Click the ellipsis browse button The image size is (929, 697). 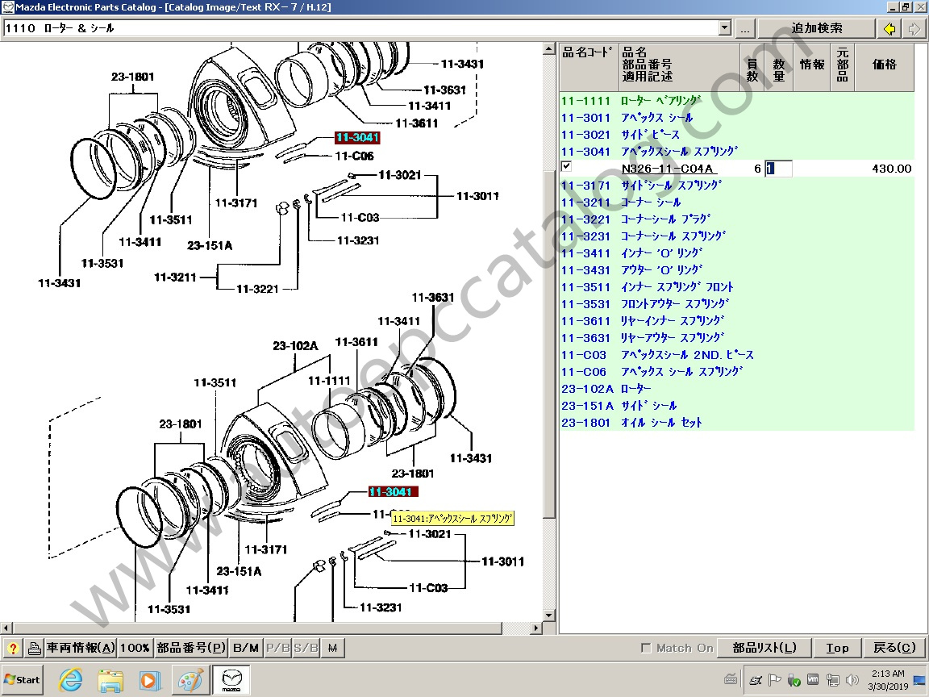point(745,28)
